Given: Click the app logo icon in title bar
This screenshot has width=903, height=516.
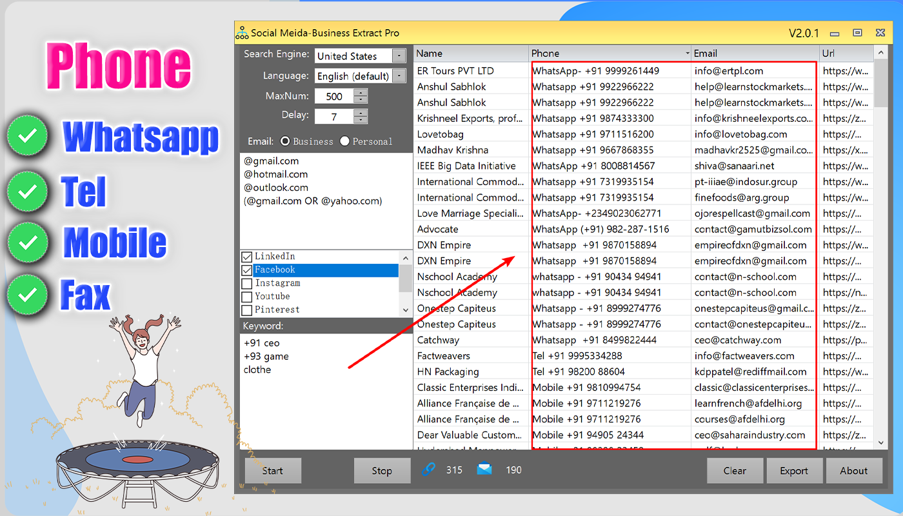Looking at the screenshot, I should [243, 32].
